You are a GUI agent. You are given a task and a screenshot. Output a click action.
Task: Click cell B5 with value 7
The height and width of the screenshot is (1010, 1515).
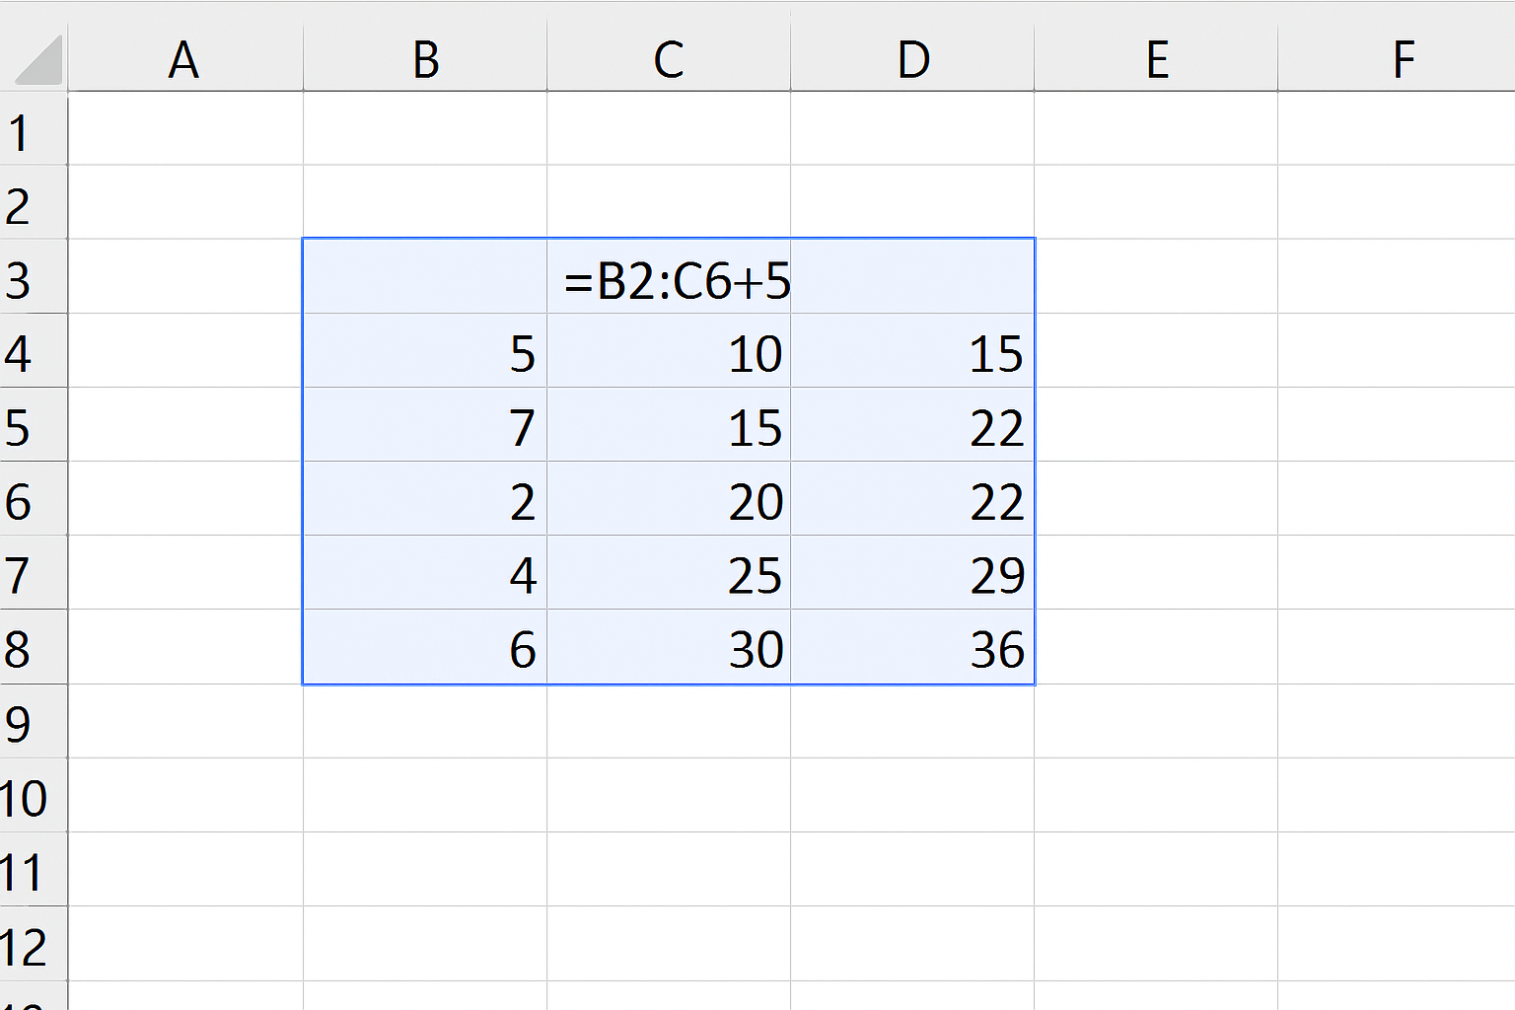[425, 424]
